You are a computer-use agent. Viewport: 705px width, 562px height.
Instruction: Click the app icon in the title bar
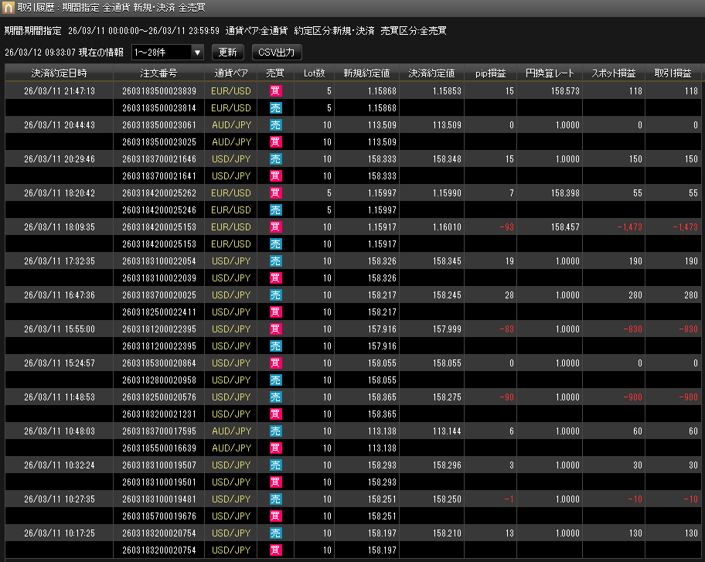[9, 8]
